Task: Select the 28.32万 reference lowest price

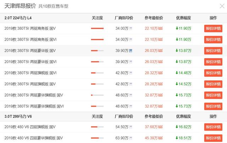Action: point(151,73)
